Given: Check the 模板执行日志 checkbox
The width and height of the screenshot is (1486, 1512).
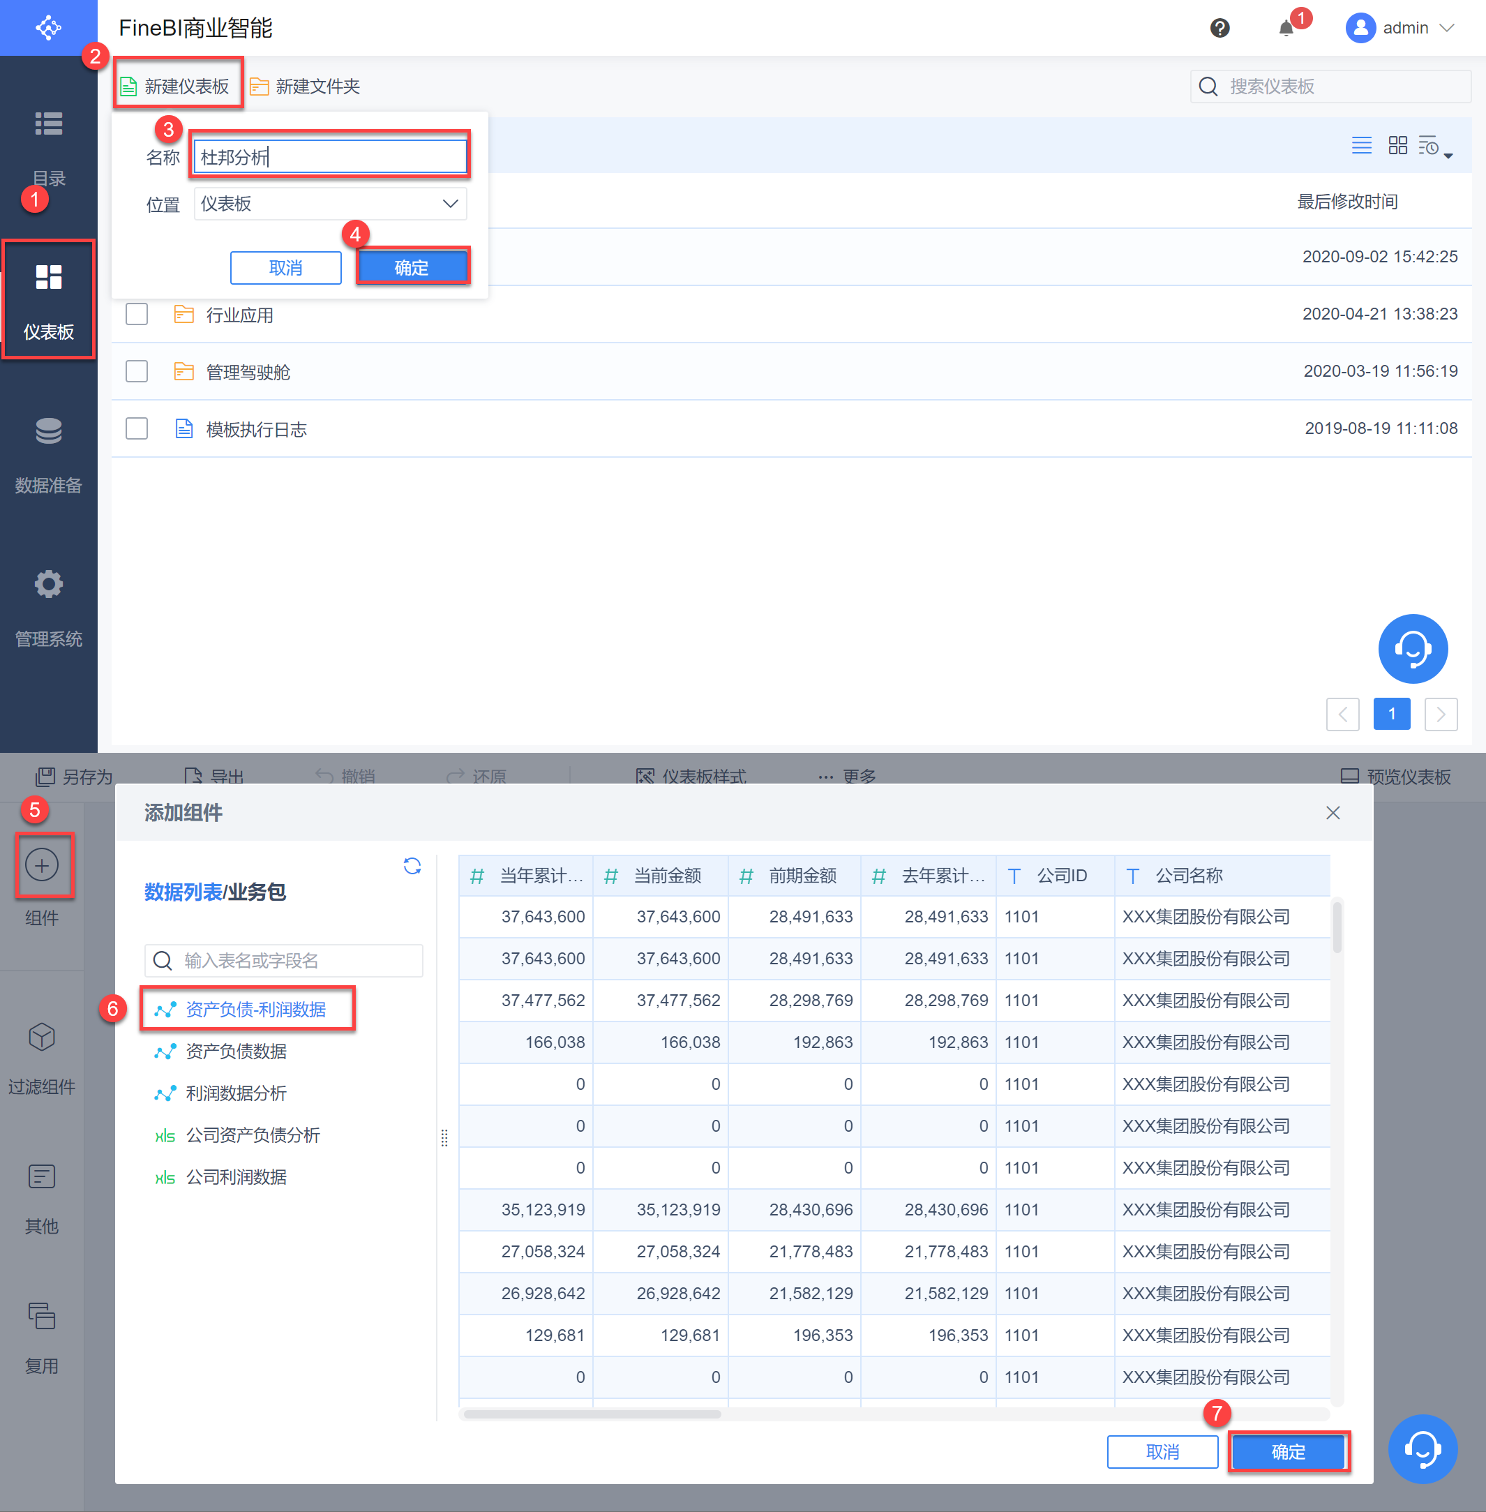Looking at the screenshot, I should click(x=137, y=428).
